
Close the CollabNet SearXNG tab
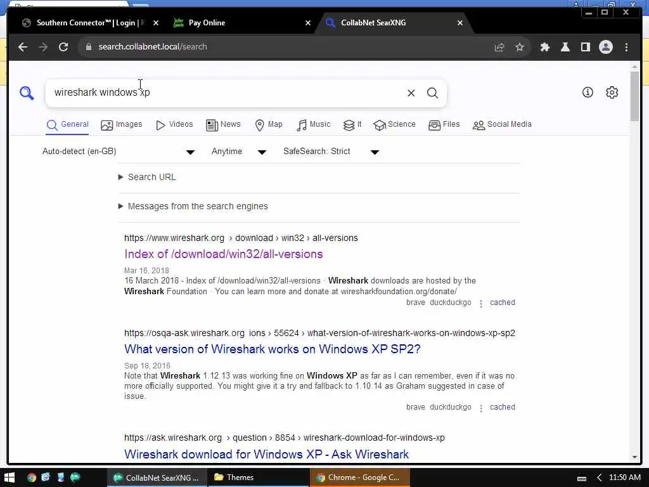[460, 23]
